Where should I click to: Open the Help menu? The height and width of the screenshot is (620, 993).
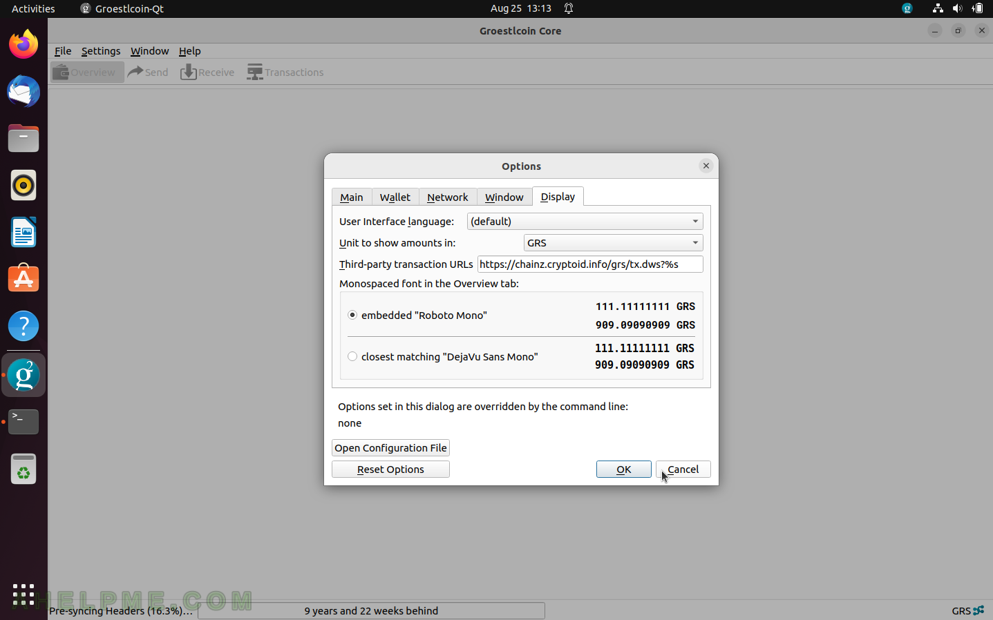(x=190, y=51)
